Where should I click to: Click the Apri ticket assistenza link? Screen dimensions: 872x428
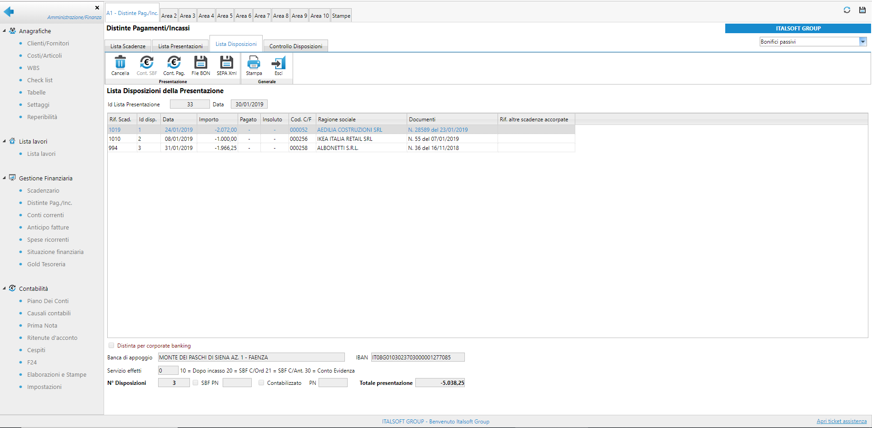841,421
